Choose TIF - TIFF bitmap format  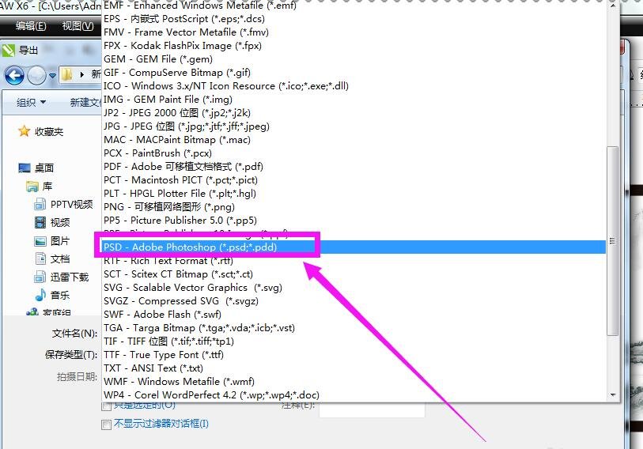(x=354, y=341)
